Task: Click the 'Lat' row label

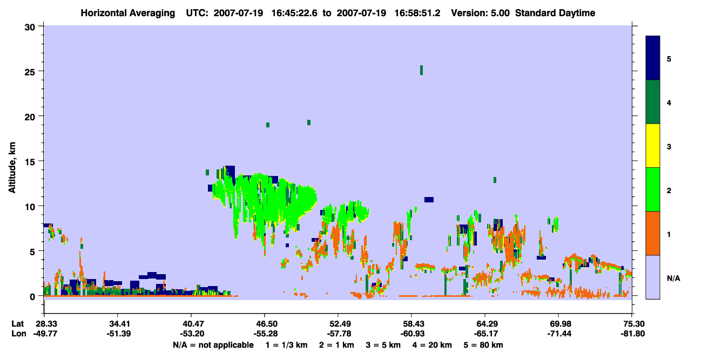Action: 17,324
